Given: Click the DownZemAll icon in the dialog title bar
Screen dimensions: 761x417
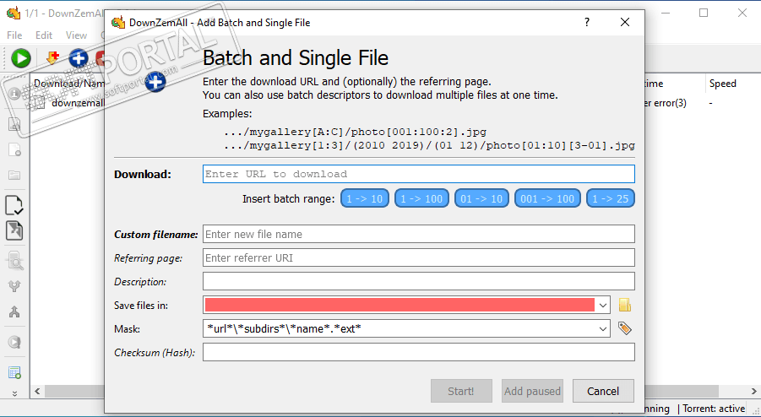Looking at the screenshot, I should click(x=118, y=23).
